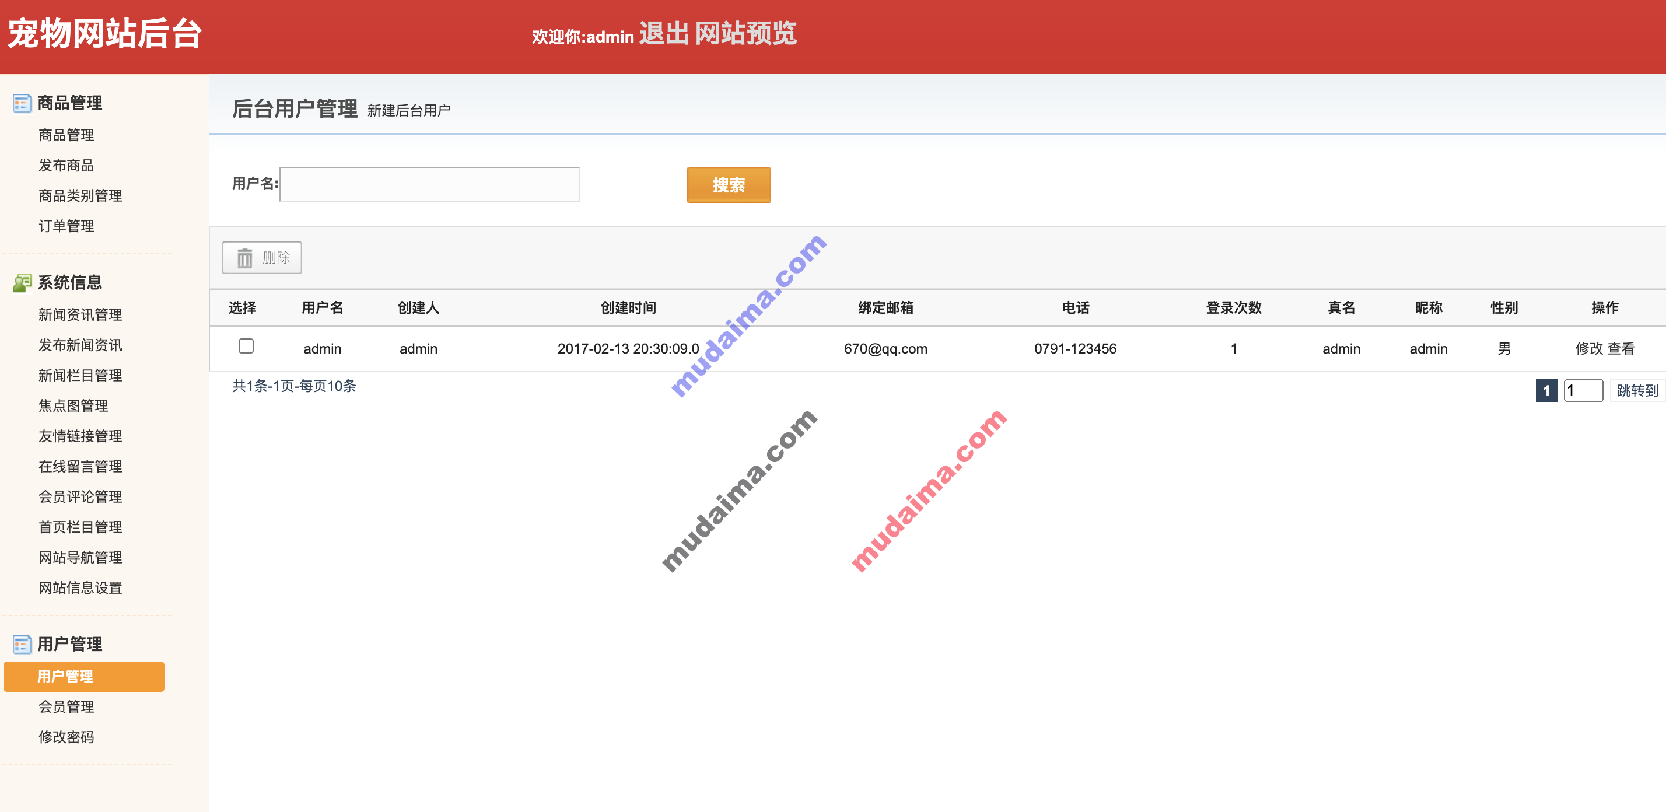Tick the checkbox in the admin row
1666x812 pixels.
(246, 346)
